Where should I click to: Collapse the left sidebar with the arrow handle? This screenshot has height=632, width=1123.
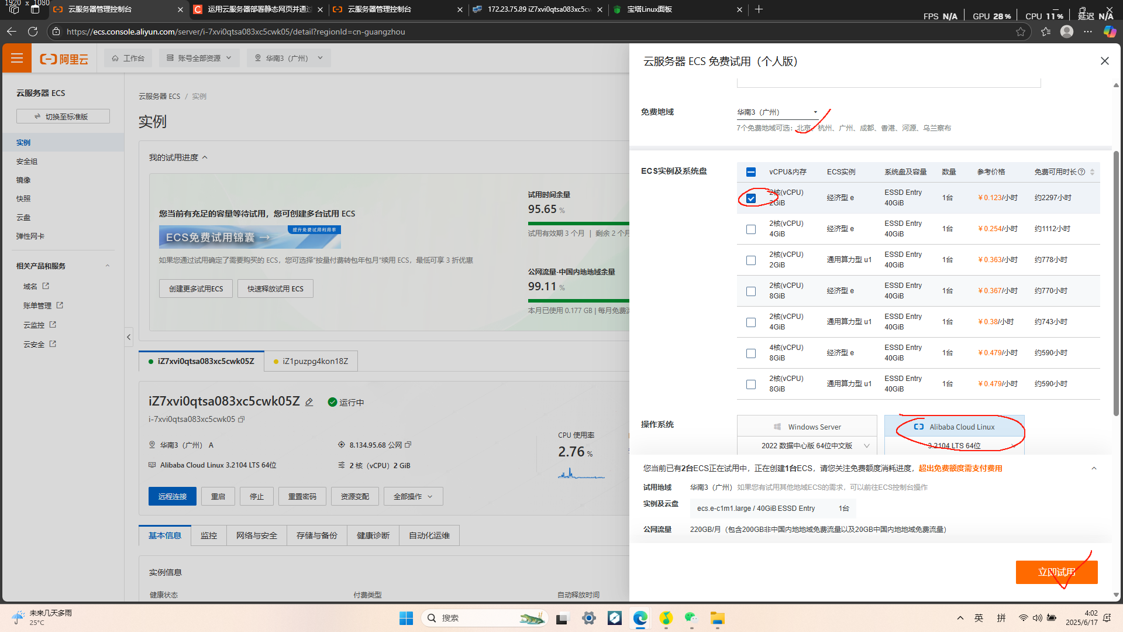[129, 337]
